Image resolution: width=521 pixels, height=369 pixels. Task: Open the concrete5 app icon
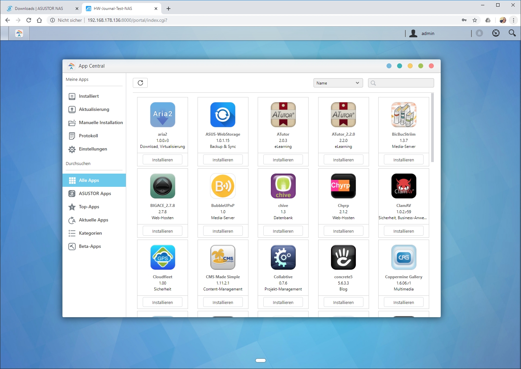343,257
